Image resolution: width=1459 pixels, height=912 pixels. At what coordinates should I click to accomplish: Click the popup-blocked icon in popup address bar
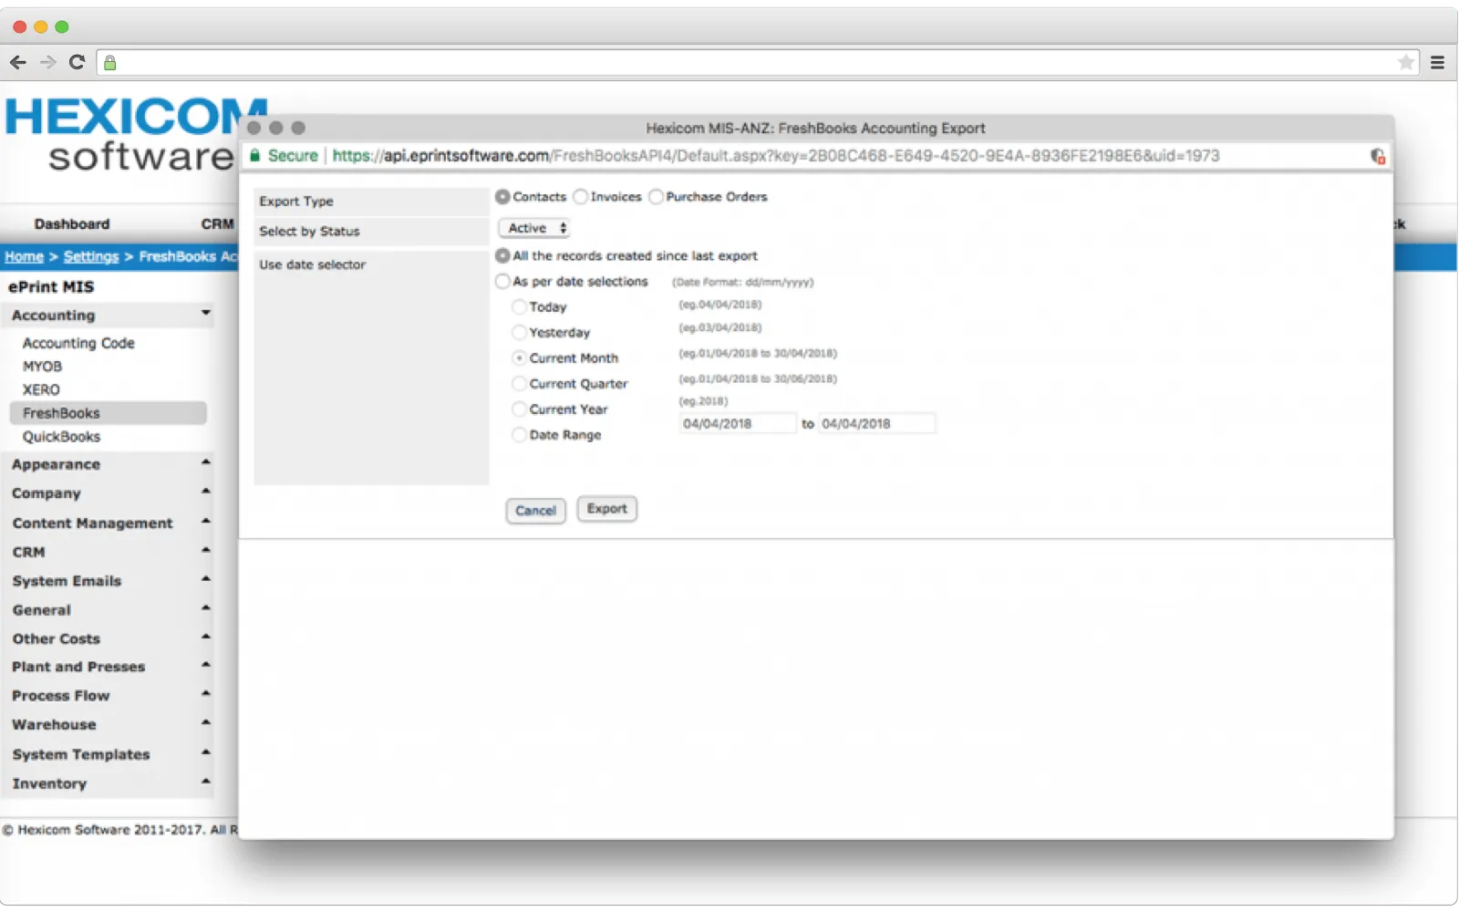(1378, 156)
